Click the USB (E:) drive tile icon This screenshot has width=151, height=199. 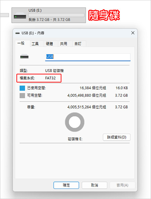point(20,15)
